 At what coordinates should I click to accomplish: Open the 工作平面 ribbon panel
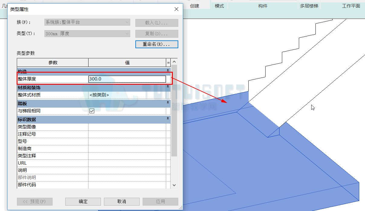351,6
